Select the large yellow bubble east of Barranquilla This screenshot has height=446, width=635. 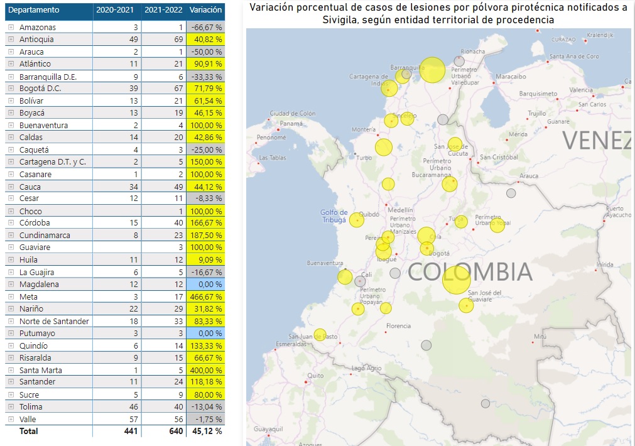pyautogui.click(x=432, y=70)
